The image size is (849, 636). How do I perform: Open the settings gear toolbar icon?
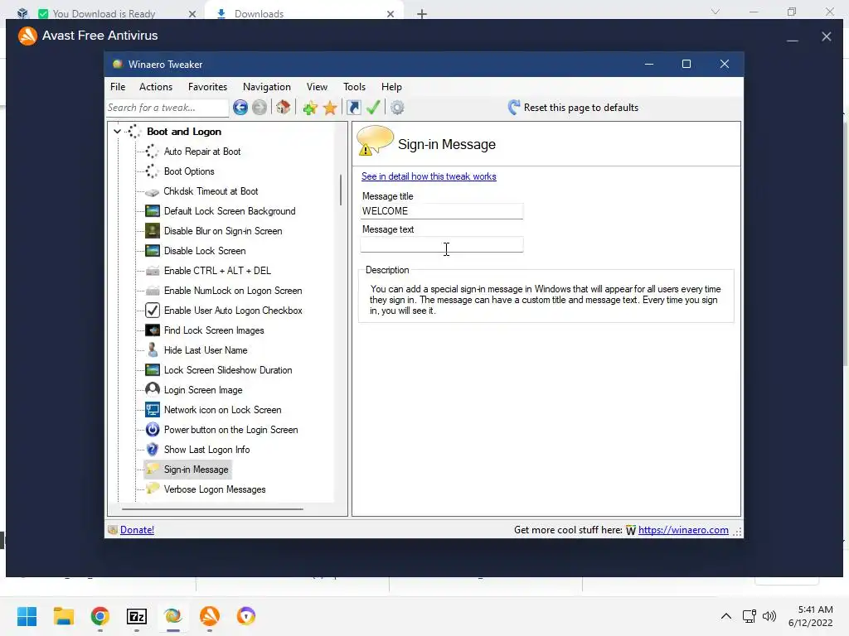click(x=397, y=108)
